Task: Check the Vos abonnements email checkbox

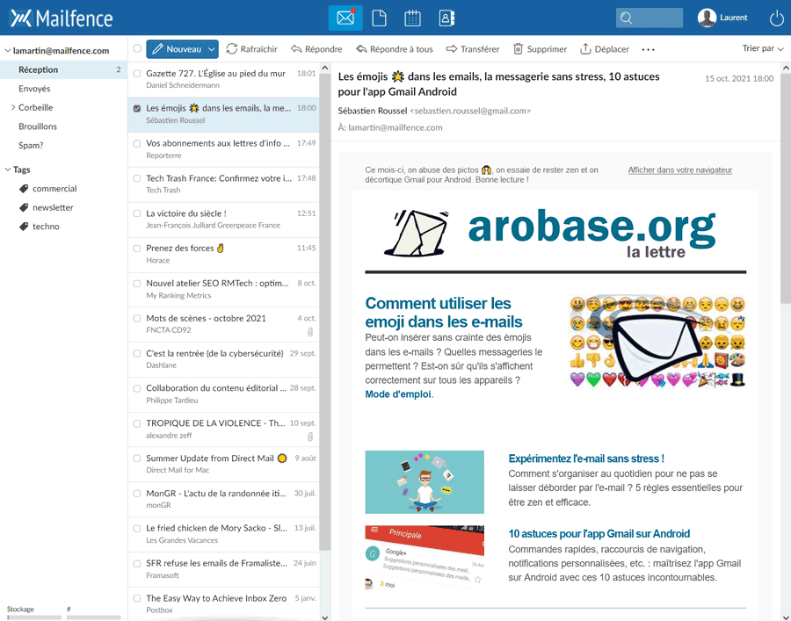Action: coord(137,144)
